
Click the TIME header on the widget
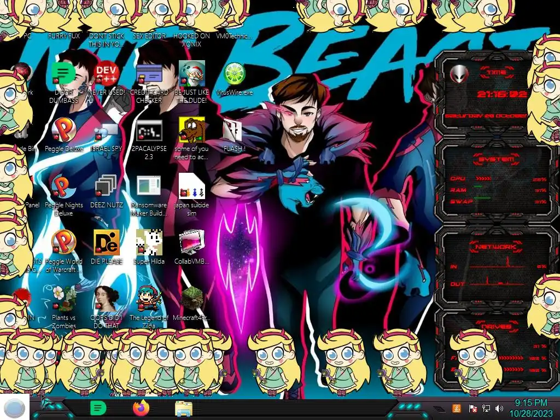tap(497, 73)
